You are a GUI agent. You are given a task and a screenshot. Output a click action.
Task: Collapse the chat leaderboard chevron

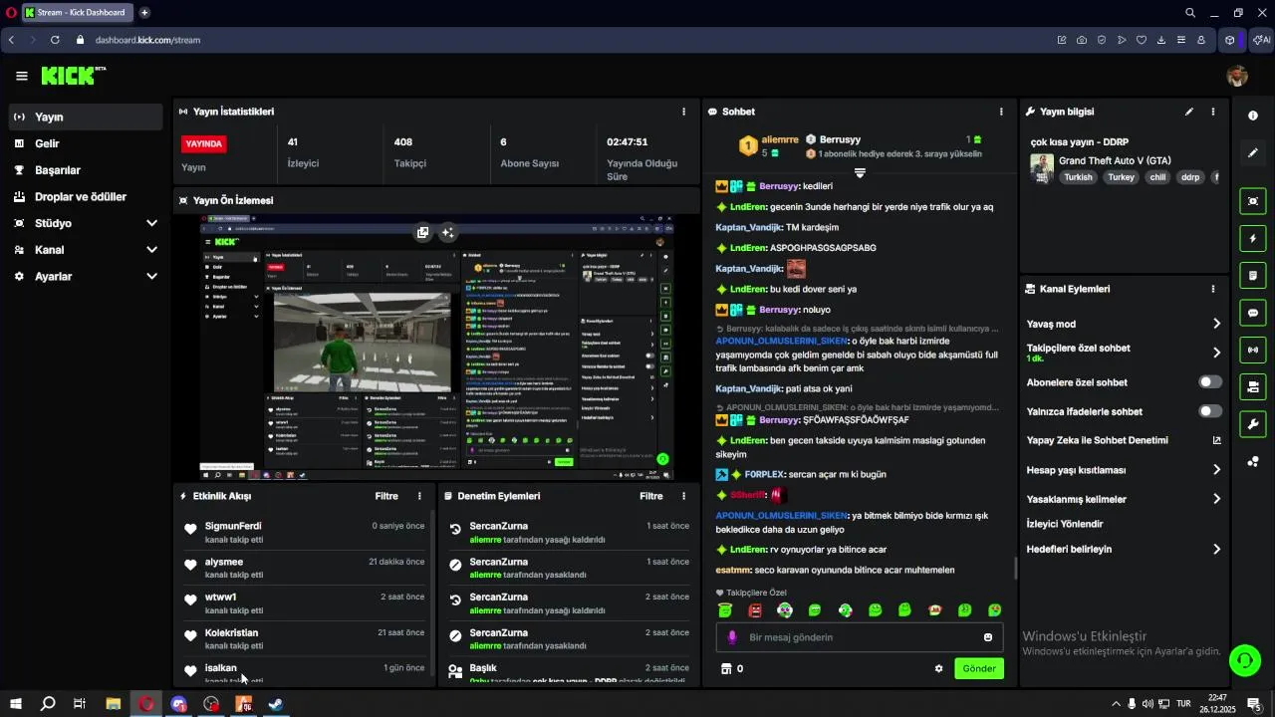click(860, 173)
